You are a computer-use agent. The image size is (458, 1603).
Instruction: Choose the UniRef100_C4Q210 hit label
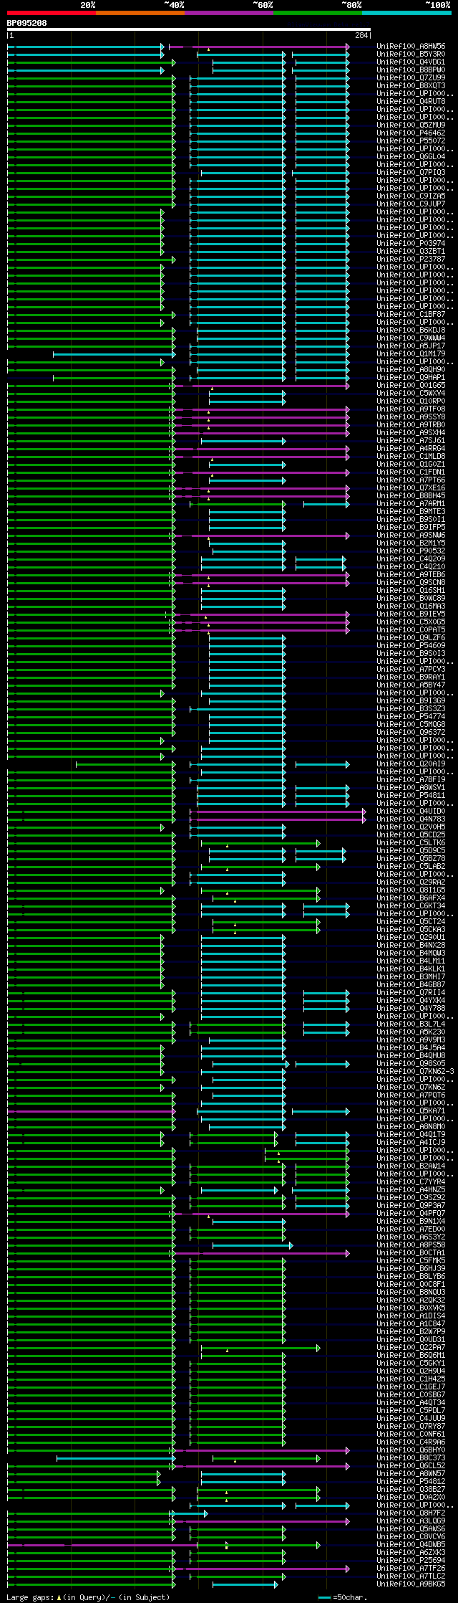point(411,566)
